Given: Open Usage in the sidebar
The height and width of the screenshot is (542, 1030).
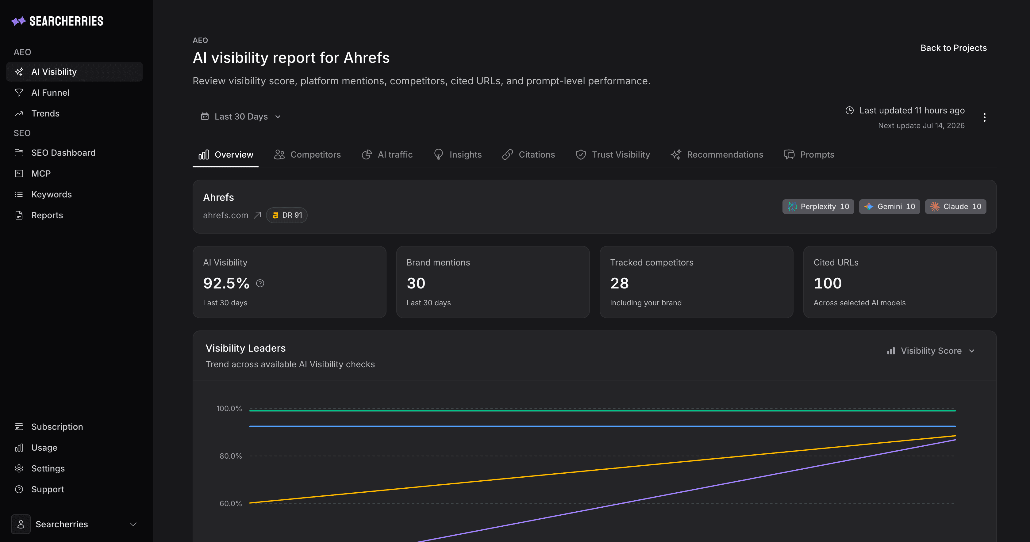Looking at the screenshot, I should [74, 448].
